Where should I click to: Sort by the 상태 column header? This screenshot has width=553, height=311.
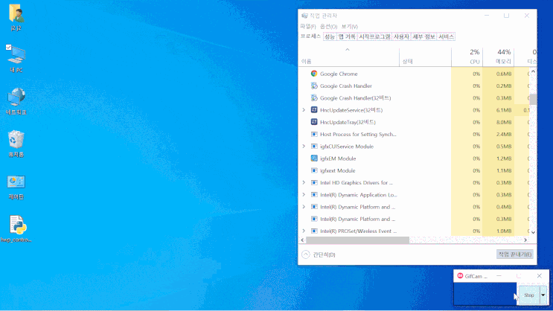(x=425, y=57)
